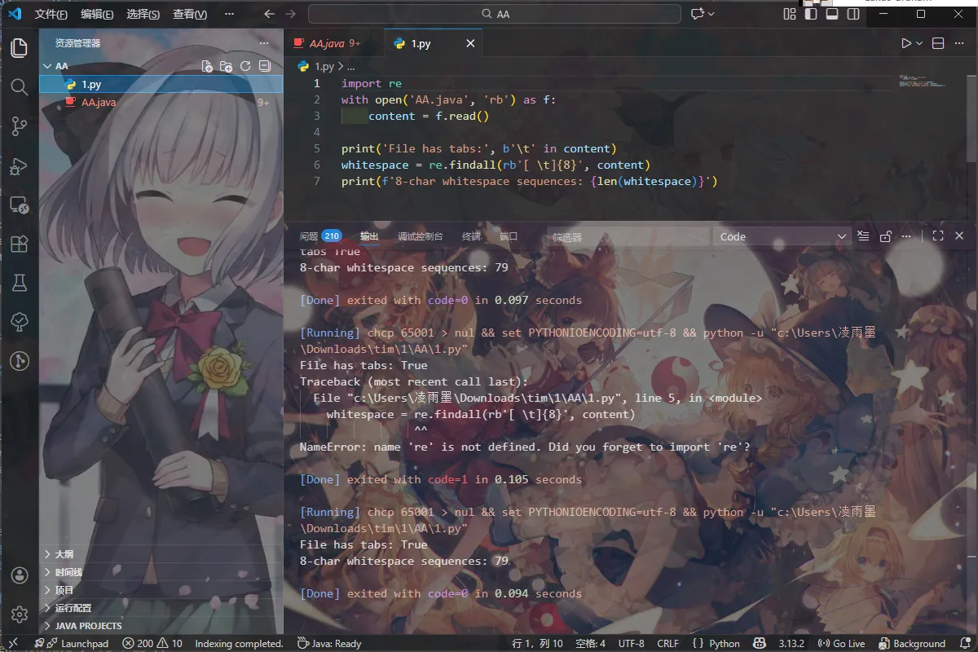Click Go Live in status bar
978x652 pixels.
(x=843, y=643)
